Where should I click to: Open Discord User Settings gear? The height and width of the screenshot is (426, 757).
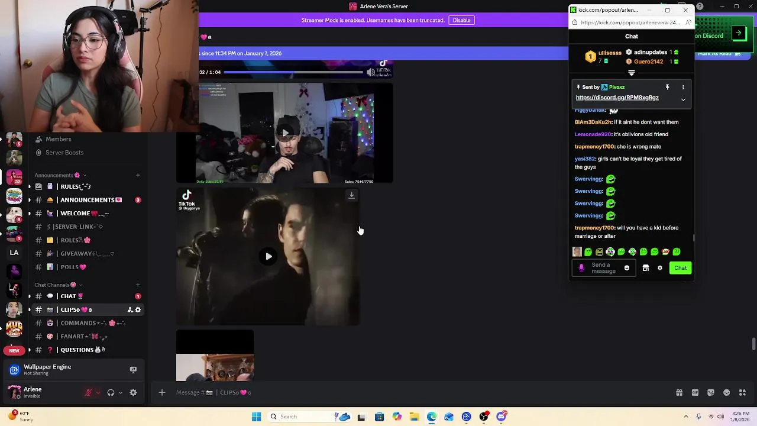pos(133,392)
